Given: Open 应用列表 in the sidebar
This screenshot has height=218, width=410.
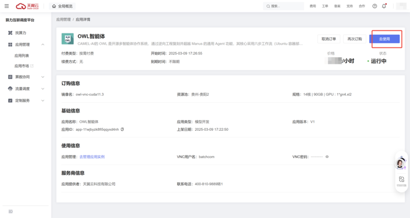Looking at the screenshot, I should tap(22, 55).
